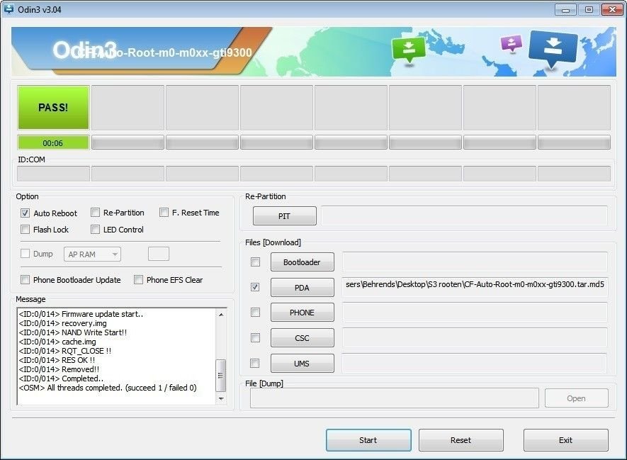The height and width of the screenshot is (460, 627).
Task: Enable the Re-Partition checkbox
Action: (x=95, y=213)
